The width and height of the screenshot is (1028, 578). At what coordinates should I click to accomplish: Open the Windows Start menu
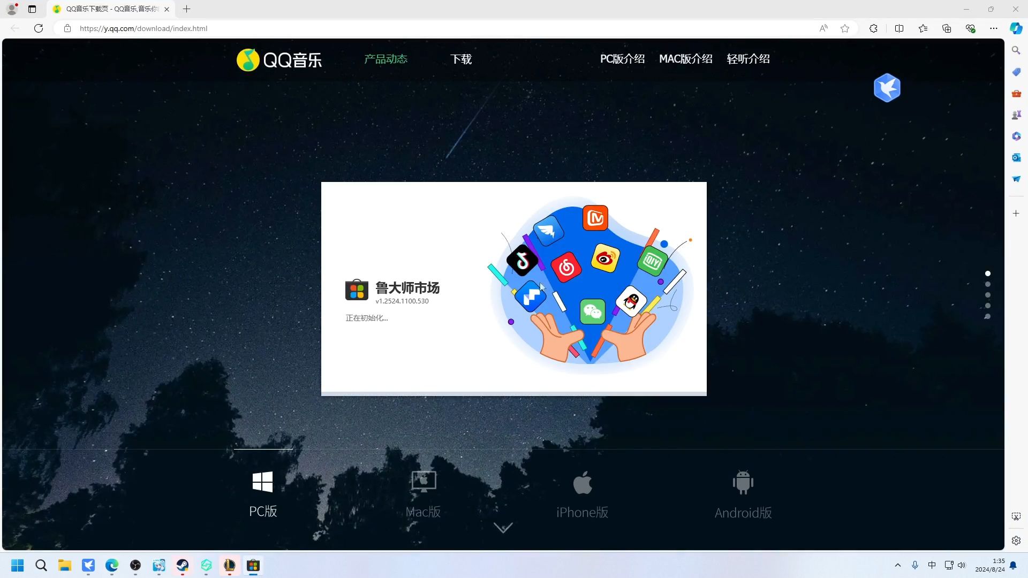pyautogui.click(x=18, y=566)
